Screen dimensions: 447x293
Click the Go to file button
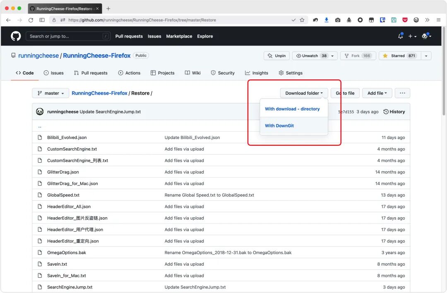[x=345, y=93]
